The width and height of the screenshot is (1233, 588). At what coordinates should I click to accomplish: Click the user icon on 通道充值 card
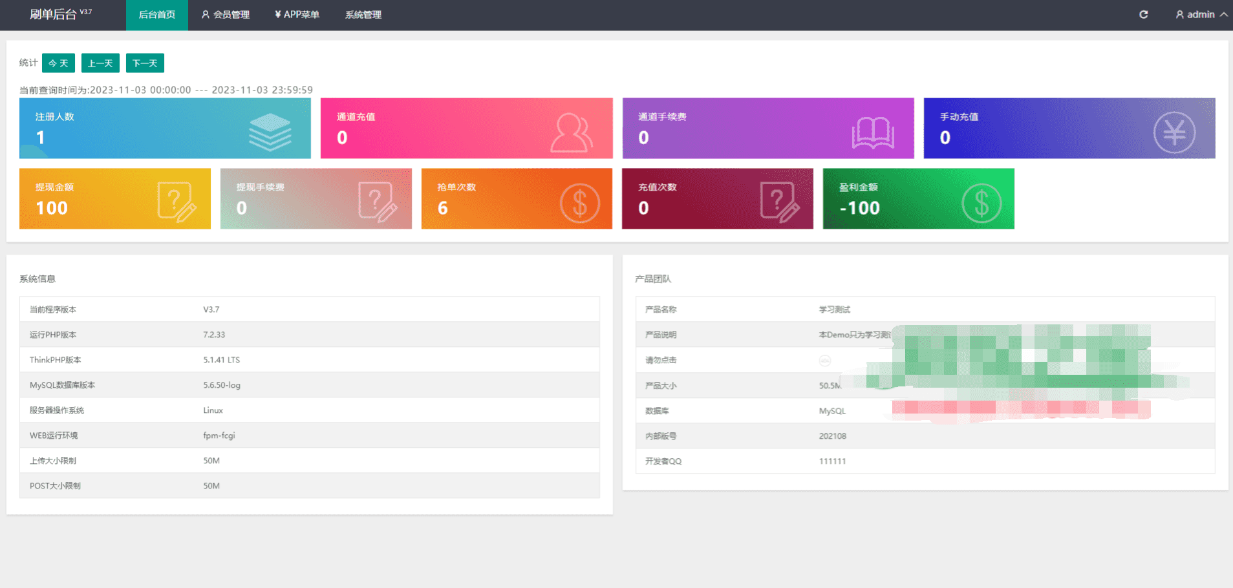(x=572, y=132)
